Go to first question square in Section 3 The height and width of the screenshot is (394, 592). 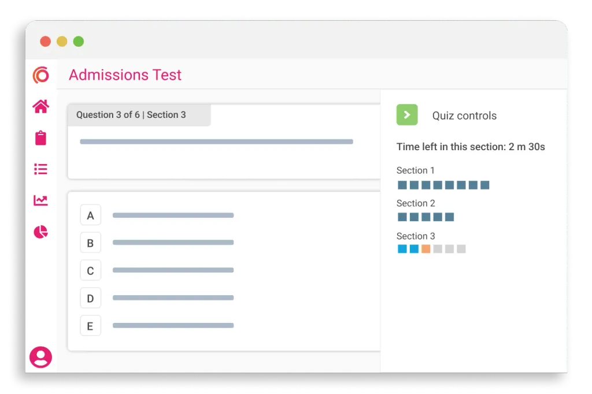(402, 249)
